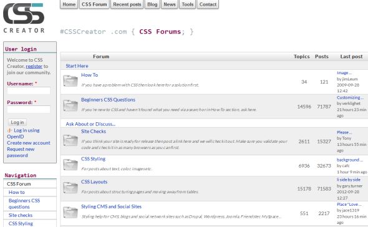This screenshot has width=368, height=227.
Task: Follow the Create new account link
Action: (x=29, y=143)
